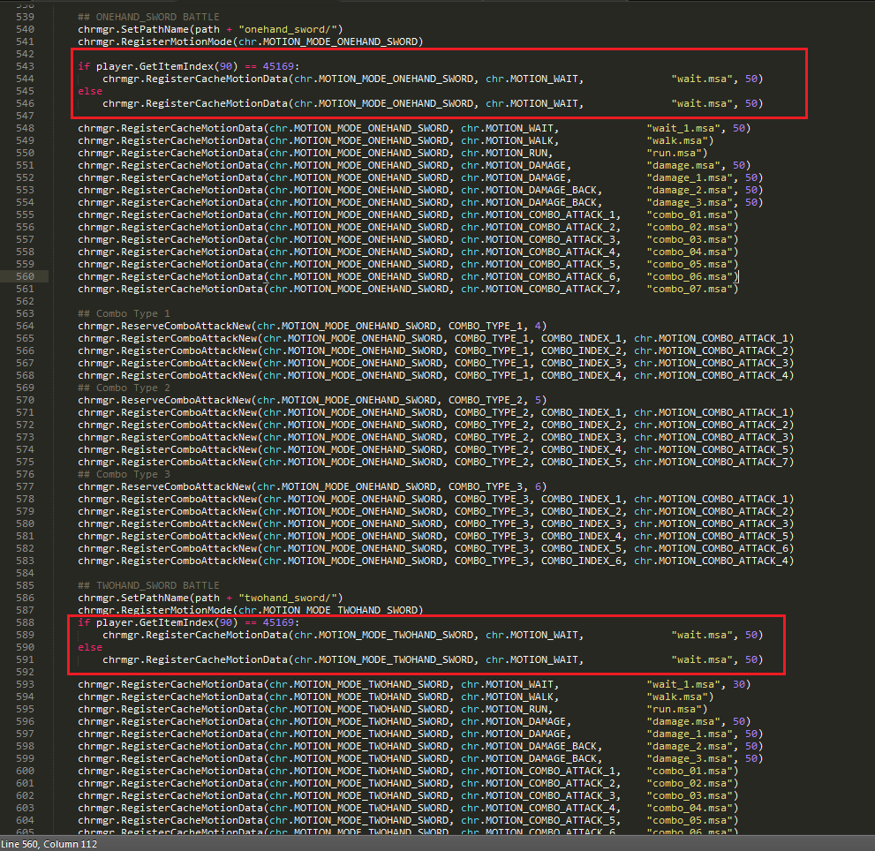Click "damage_2.msa" on line 553
Screen dimensions: 875x851
coord(690,191)
